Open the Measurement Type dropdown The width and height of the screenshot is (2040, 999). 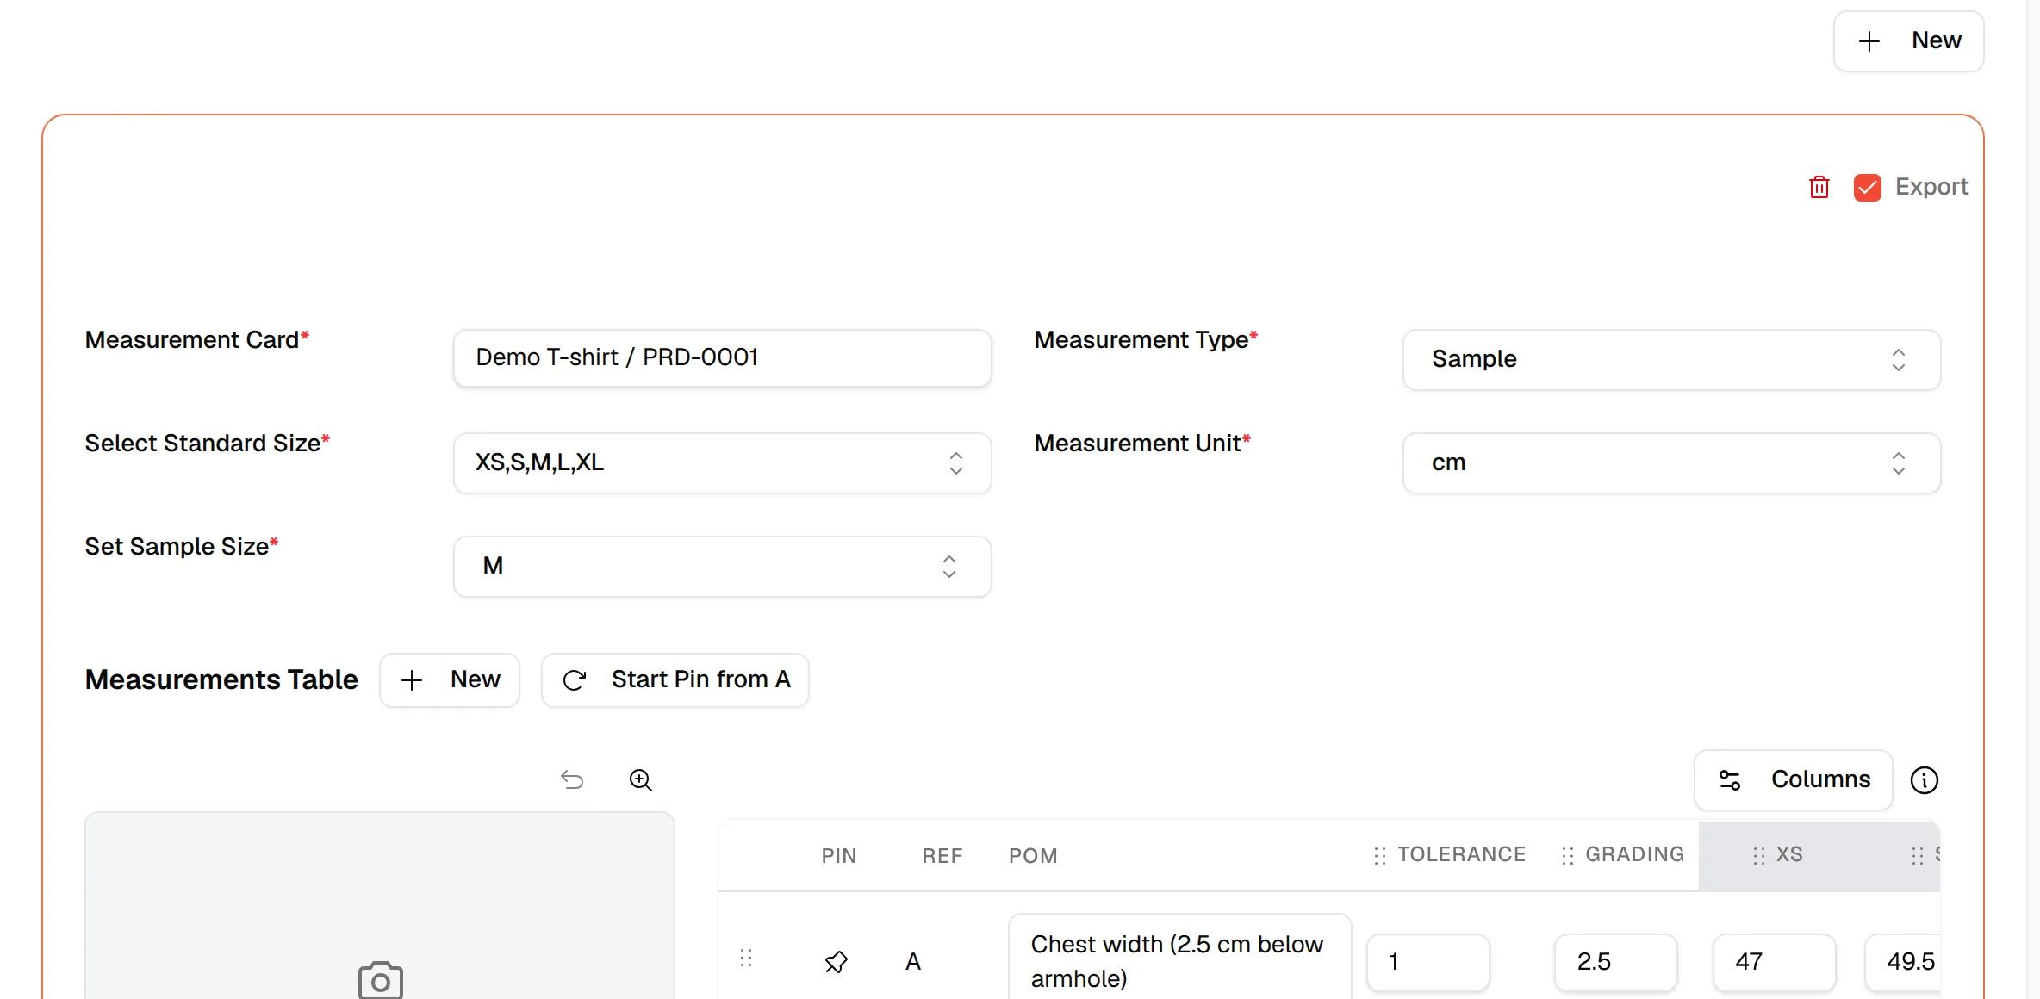1671,359
